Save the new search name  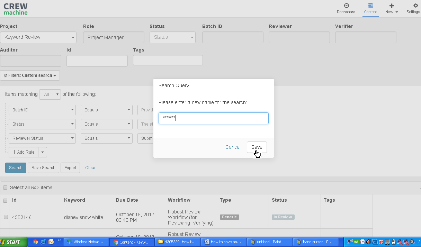pyautogui.click(x=257, y=147)
